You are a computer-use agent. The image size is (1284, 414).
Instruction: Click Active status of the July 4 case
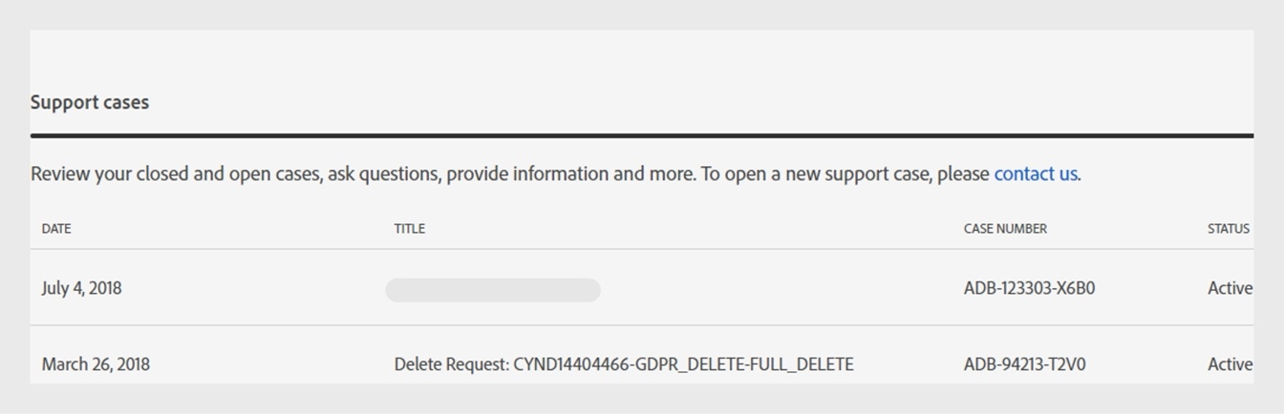pos(1230,288)
